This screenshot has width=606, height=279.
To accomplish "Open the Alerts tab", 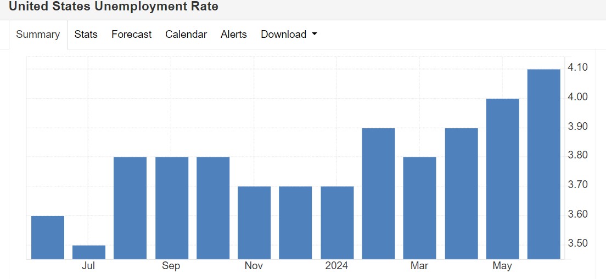I will pos(234,35).
